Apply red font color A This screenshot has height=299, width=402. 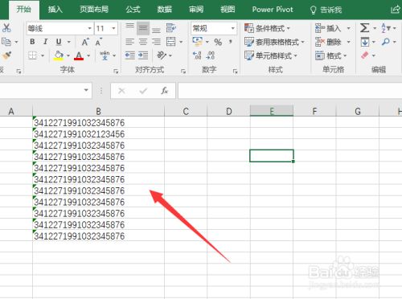click(x=79, y=55)
